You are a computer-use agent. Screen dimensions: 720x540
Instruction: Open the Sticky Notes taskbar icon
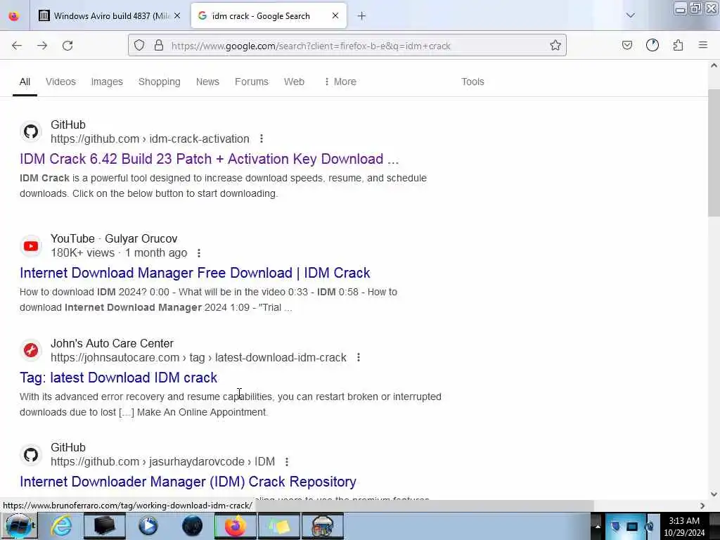coord(278,526)
